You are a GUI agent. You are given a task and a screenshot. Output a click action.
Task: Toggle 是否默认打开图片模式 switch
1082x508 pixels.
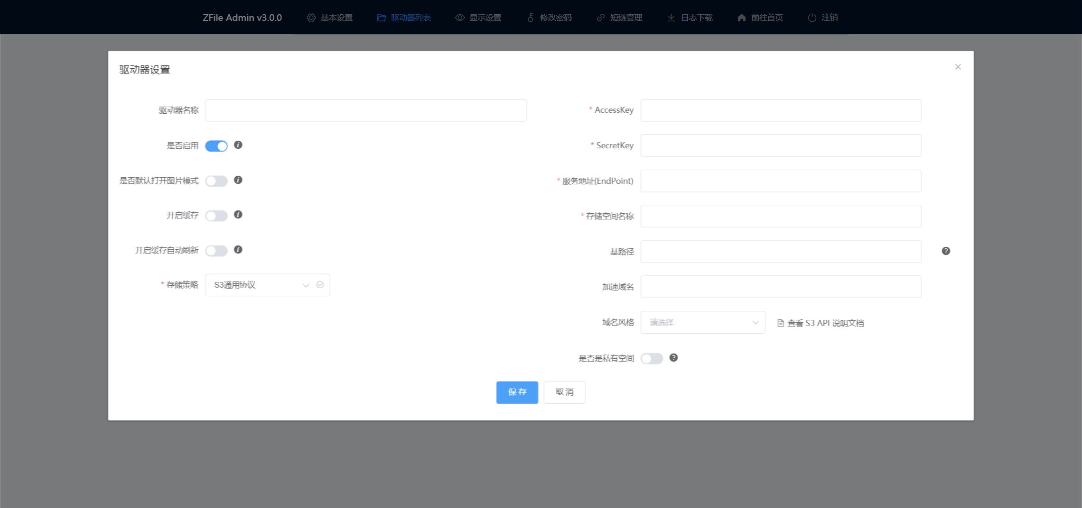pos(216,181)
